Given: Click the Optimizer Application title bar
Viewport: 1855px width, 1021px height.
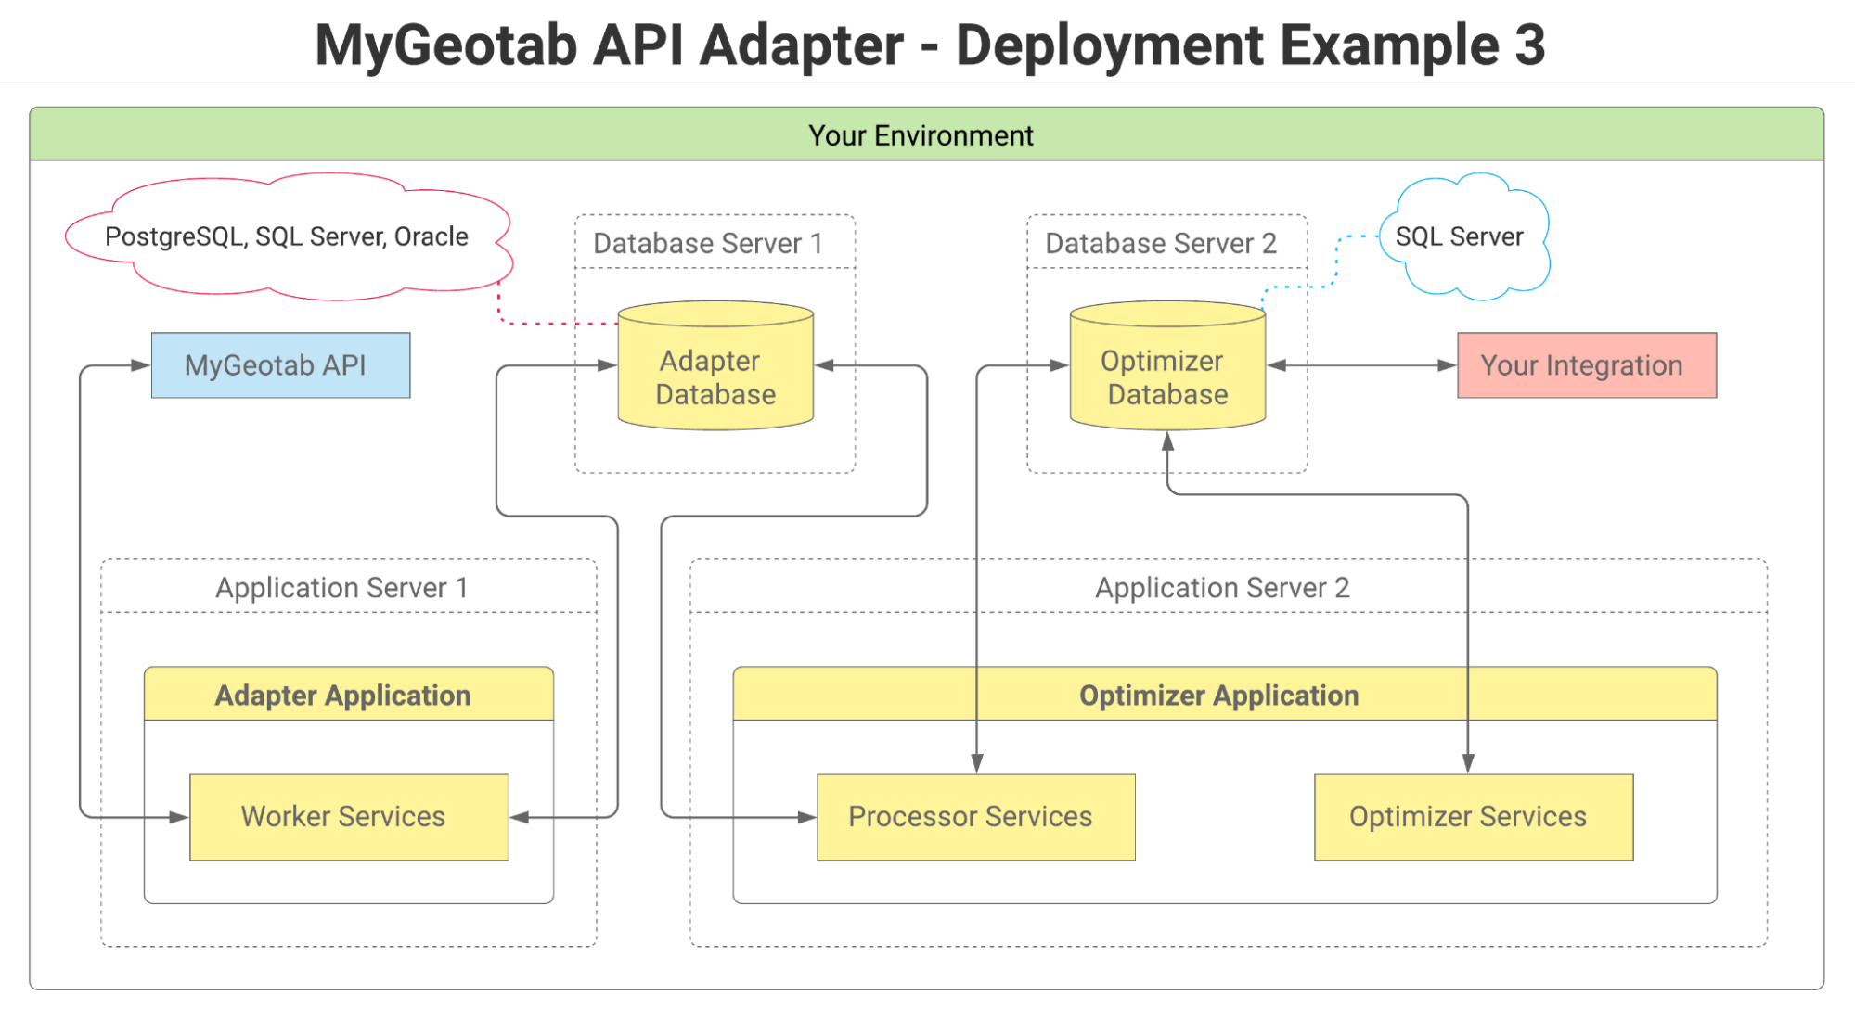Looking at the screenshot, I should pyautogui.click(x=1219, y=694).
